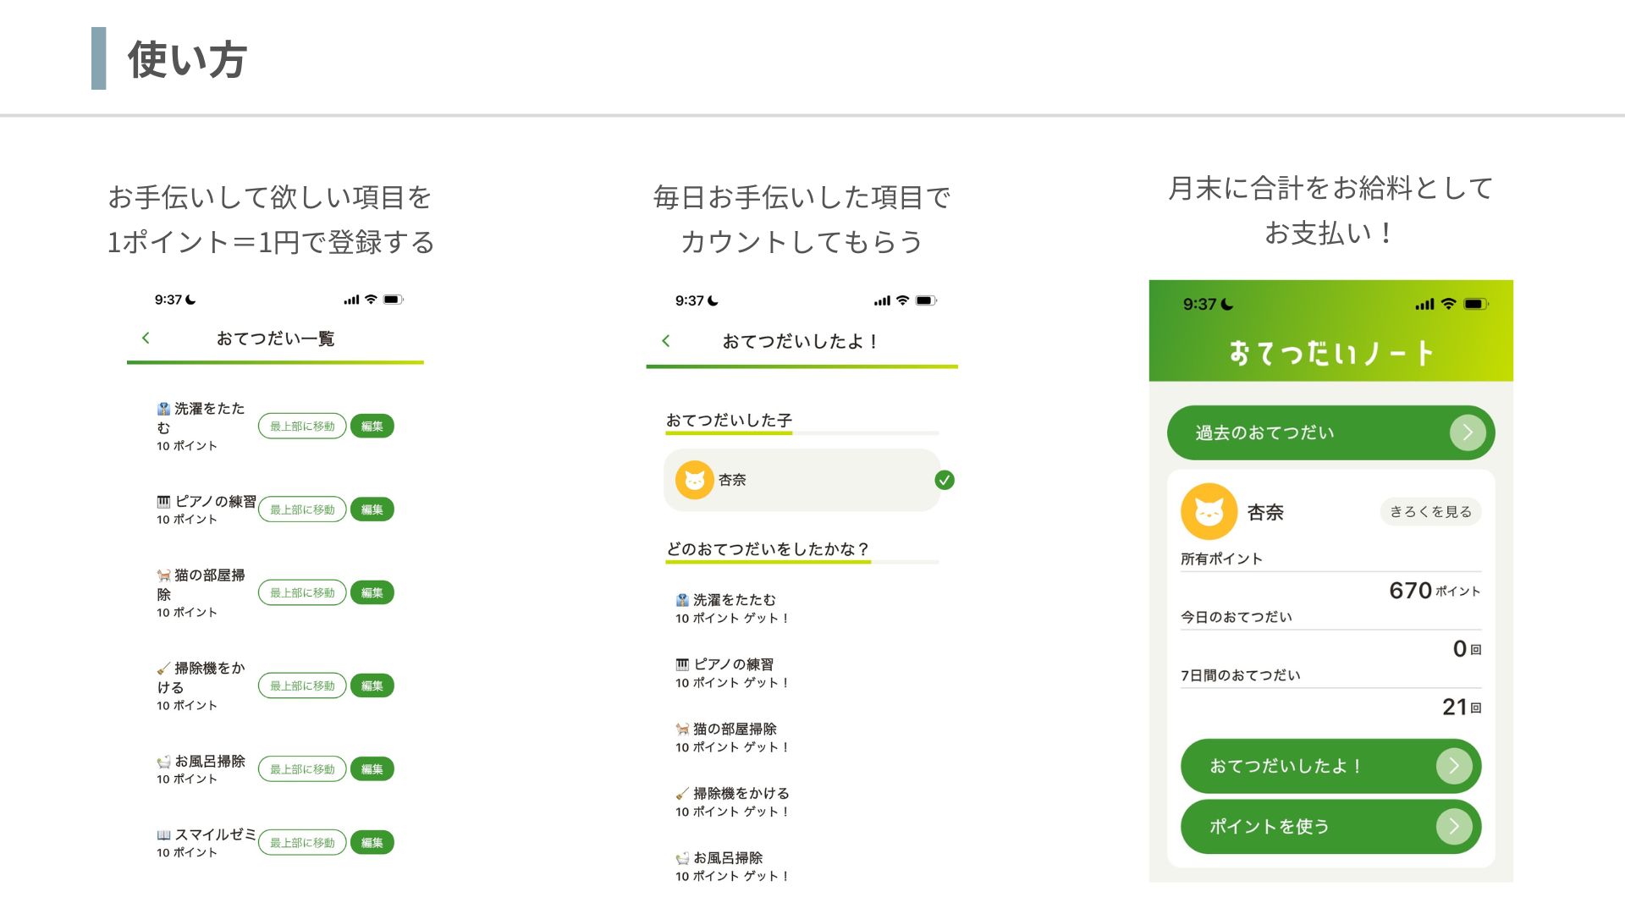Select 猫の部屋掃除 10 ポイント ゲット item

pyautogui.click(x=733, y=737)
